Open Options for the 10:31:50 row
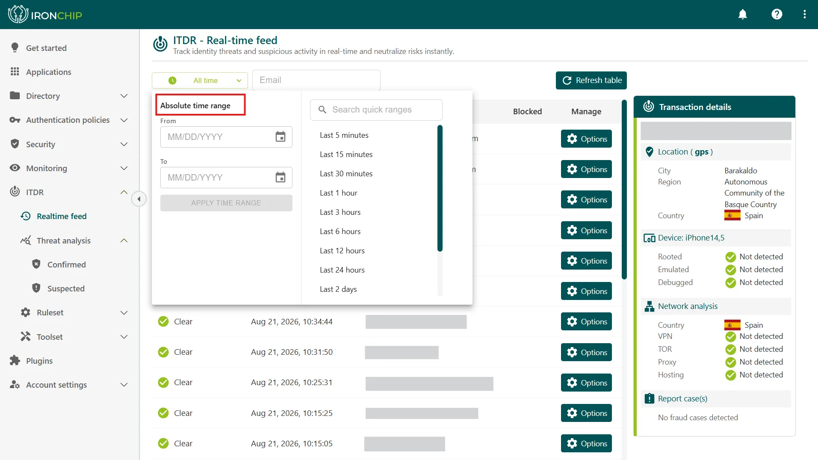Image resolution: width=818 pixels, height=460 pixels. point(586,352)
